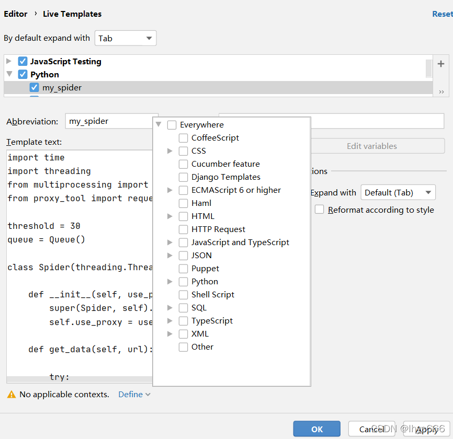This screenshot has width=453, height=439.
Task: Click the Define contexts link
Action: tap(134, 395)
